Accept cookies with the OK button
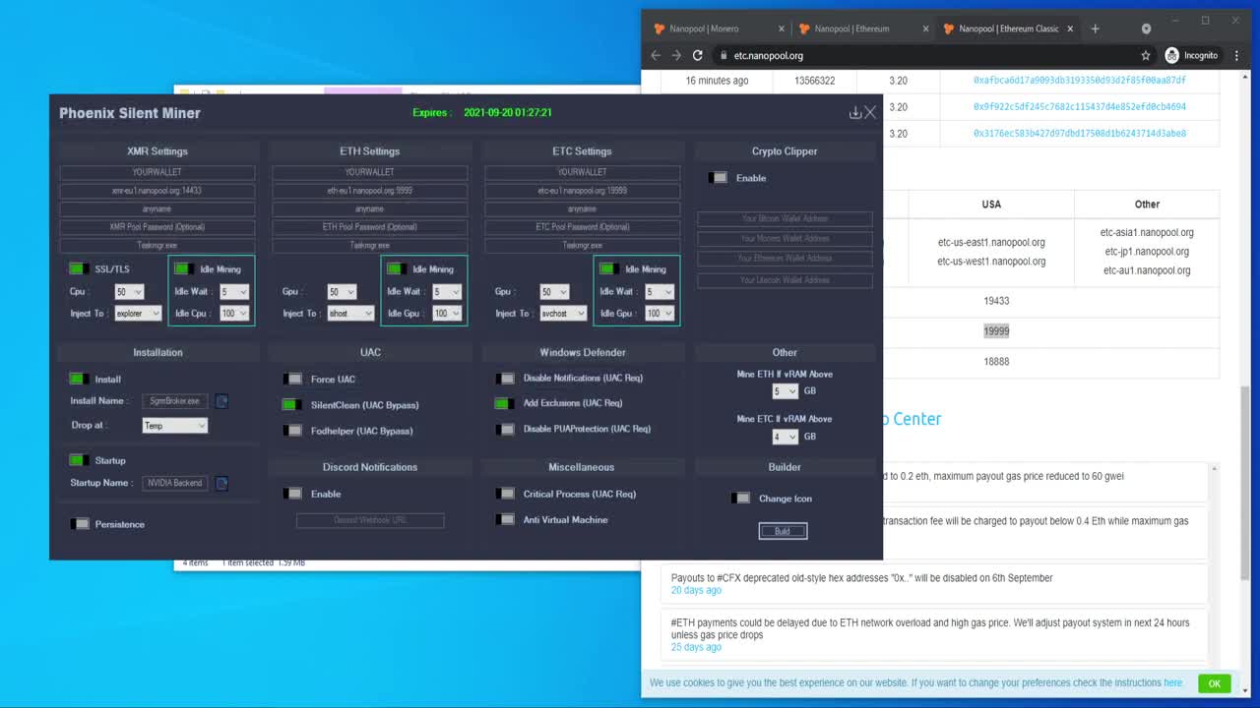Image resolution: width=1260 pixels, height=708 pixels. point(1214,683)
